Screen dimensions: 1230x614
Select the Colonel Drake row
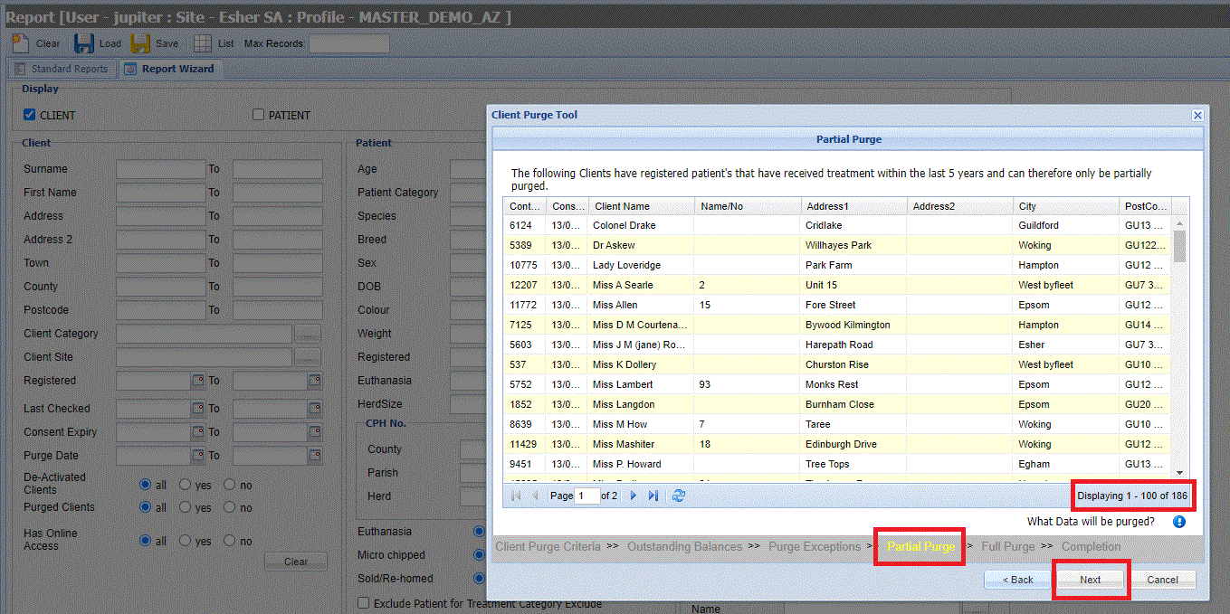pos(837,225)
